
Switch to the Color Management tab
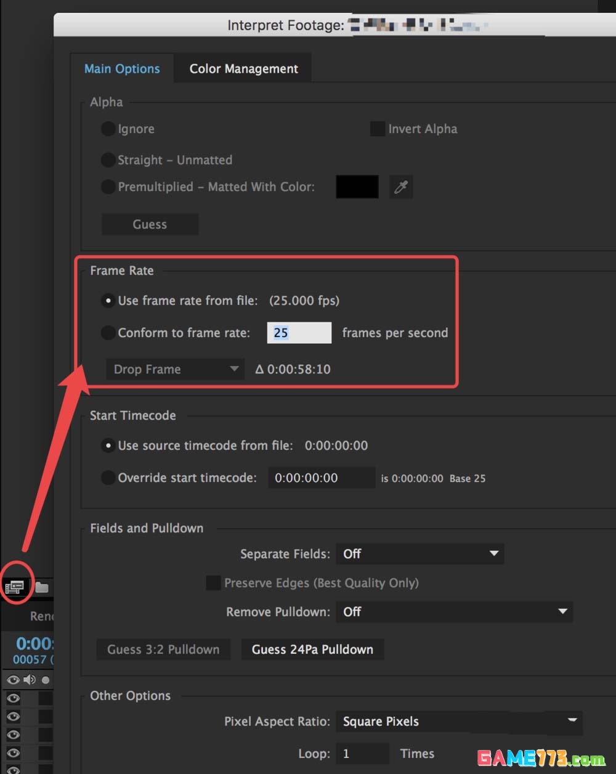[243, 68]
